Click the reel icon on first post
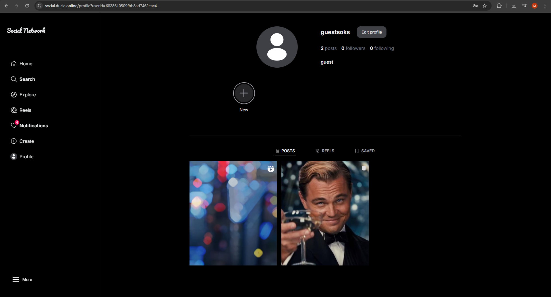The width and height of the screenshot is (551, 297). [x=271, y=169]
